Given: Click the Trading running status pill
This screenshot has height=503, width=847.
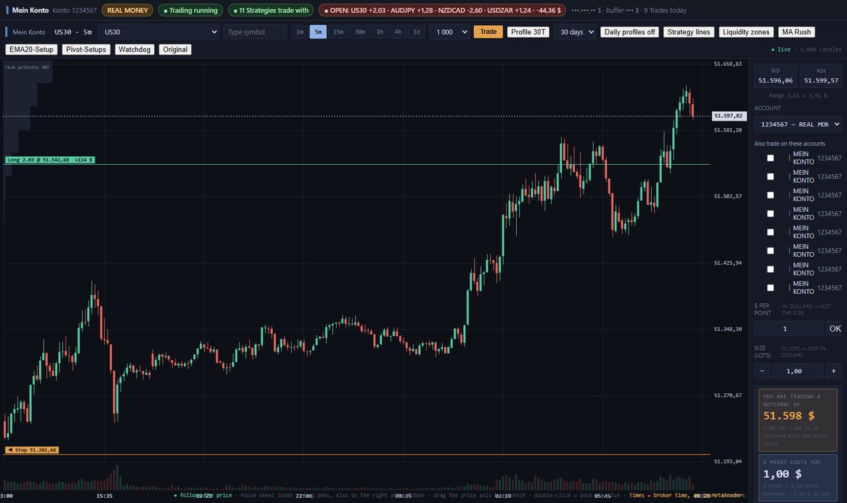Looking at the screenshot, I should tap(191, 11).
